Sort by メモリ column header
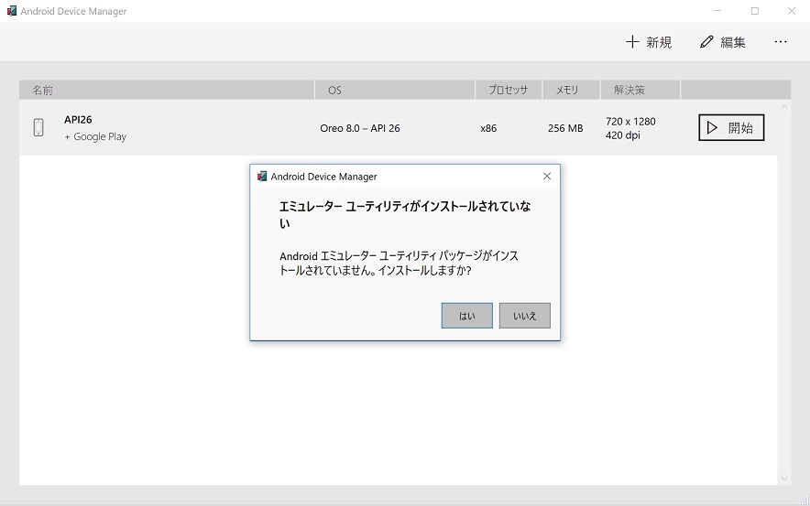 571,90
